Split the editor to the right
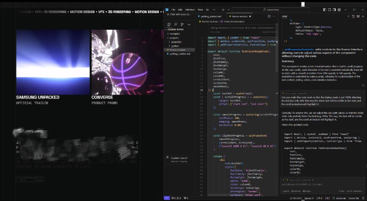This screenshot has width=367, height=201. (x=269, y=16)
